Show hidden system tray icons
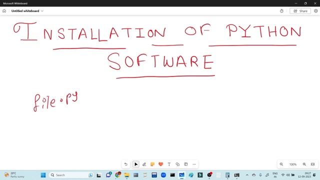This screenshot has width=320, height=180. 247,175
